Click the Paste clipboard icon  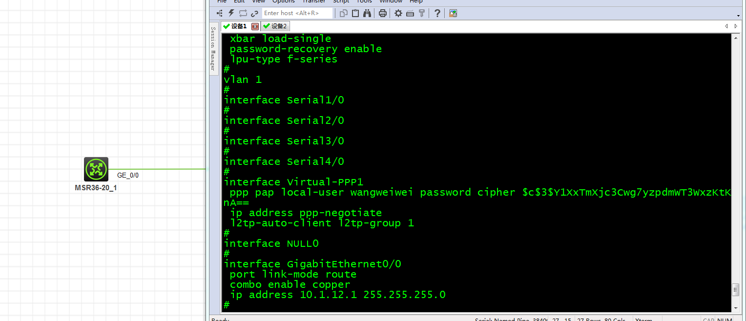355,13
